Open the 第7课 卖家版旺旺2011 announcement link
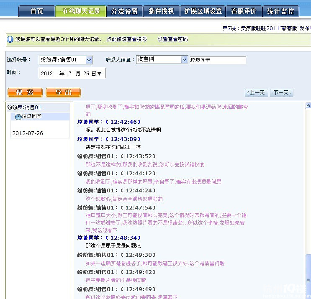 266,28
